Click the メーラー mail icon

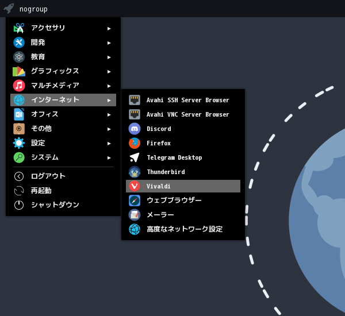(x=135, y=215)
